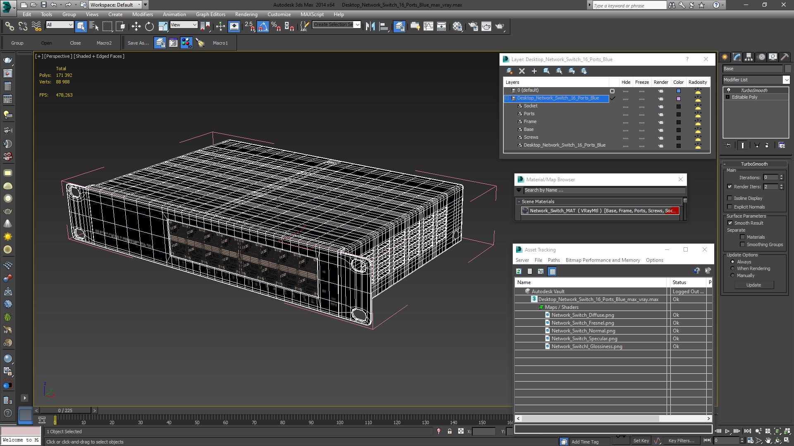Viewport: 794px width, 446px height.
Task: Open the Modifier List dropdown
Action: (756, 80)
